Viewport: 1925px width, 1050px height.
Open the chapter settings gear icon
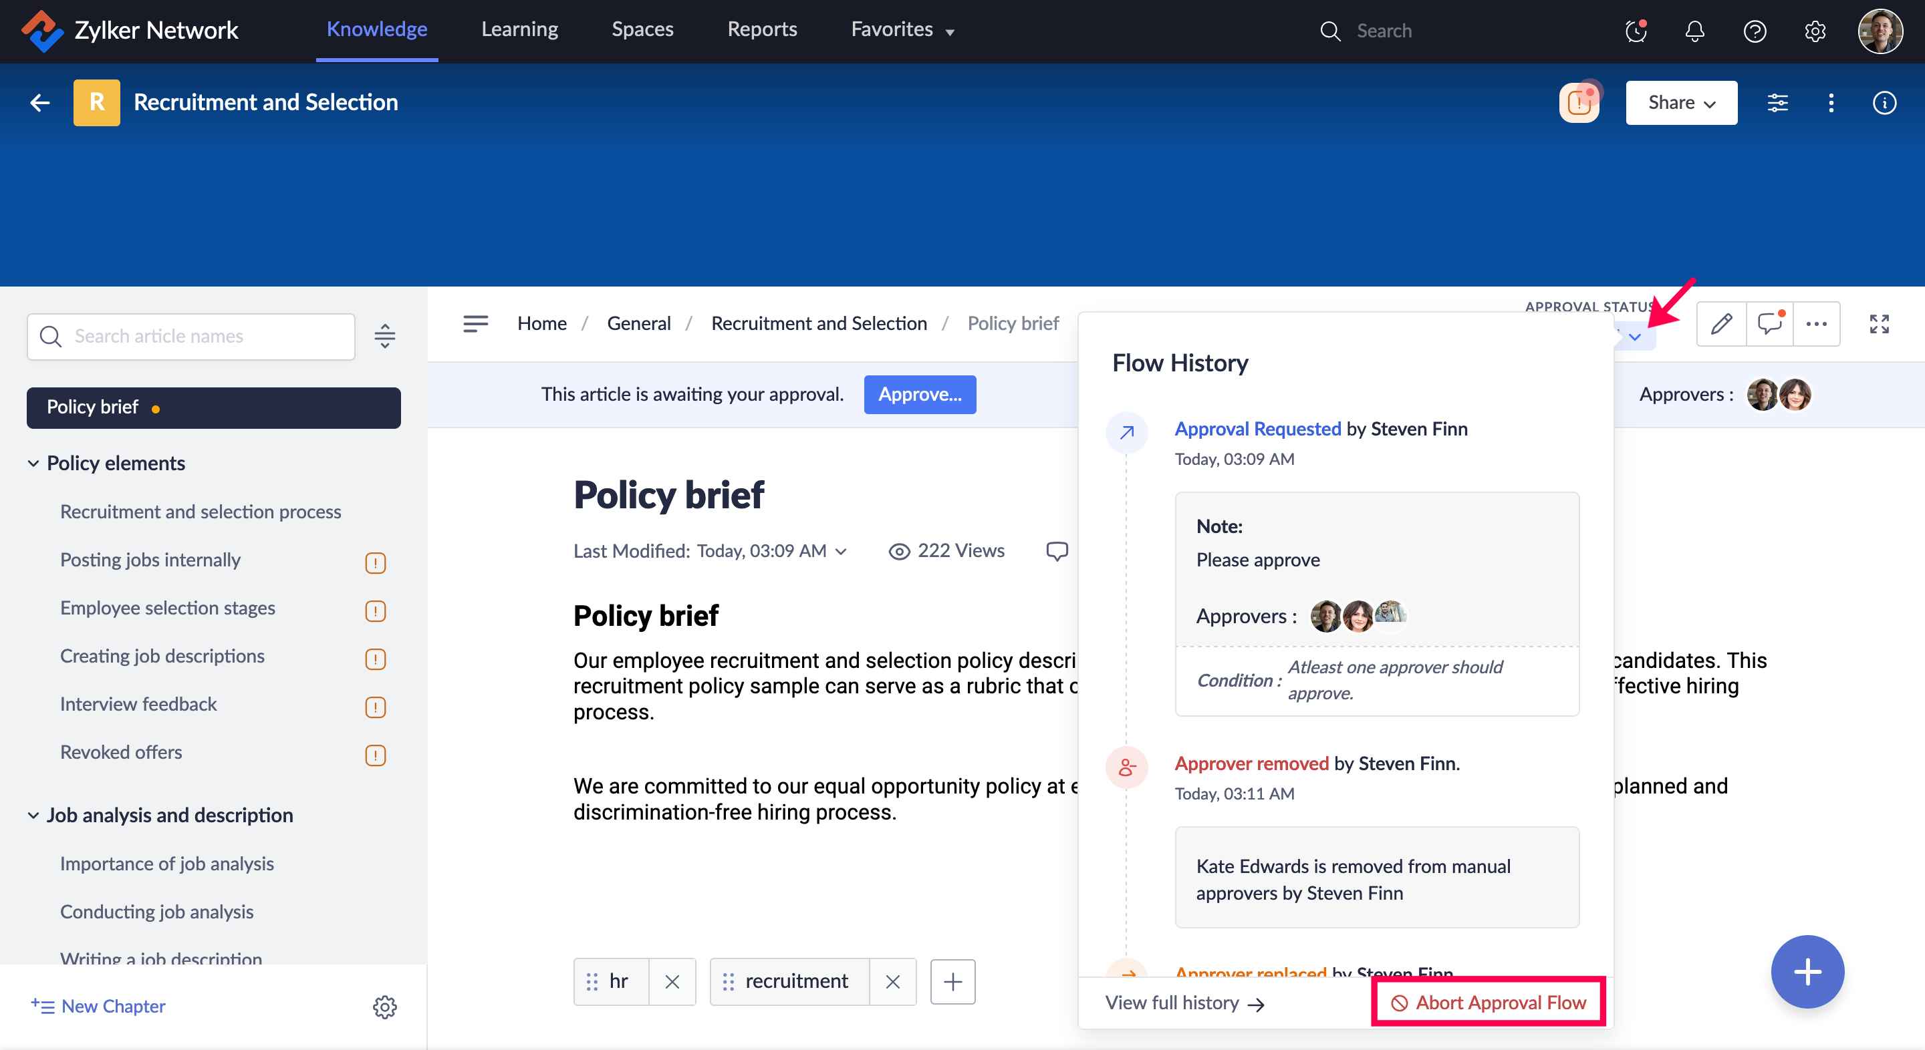[384, 1007]
